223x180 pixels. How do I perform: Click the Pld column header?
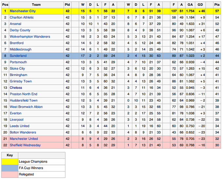[x=67, y=5]
